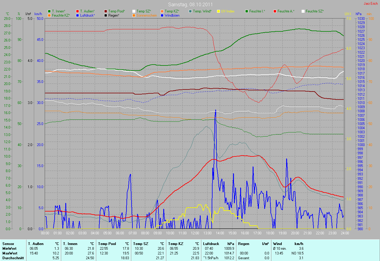The height and width of the screenshot is (261, 380).
Task: Click the 12:00 marker on time axis
Action: [x=195, y=233]
